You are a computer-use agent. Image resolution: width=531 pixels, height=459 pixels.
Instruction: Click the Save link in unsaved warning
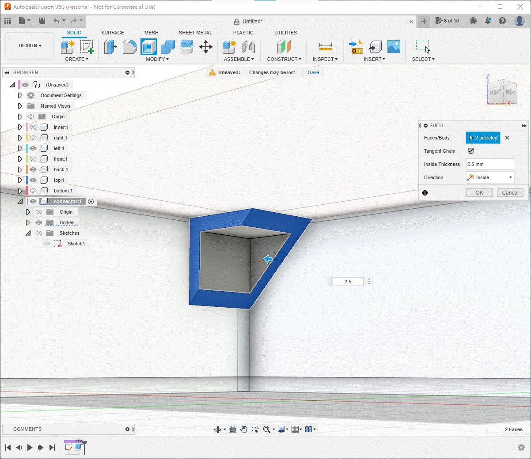[313, 72]
